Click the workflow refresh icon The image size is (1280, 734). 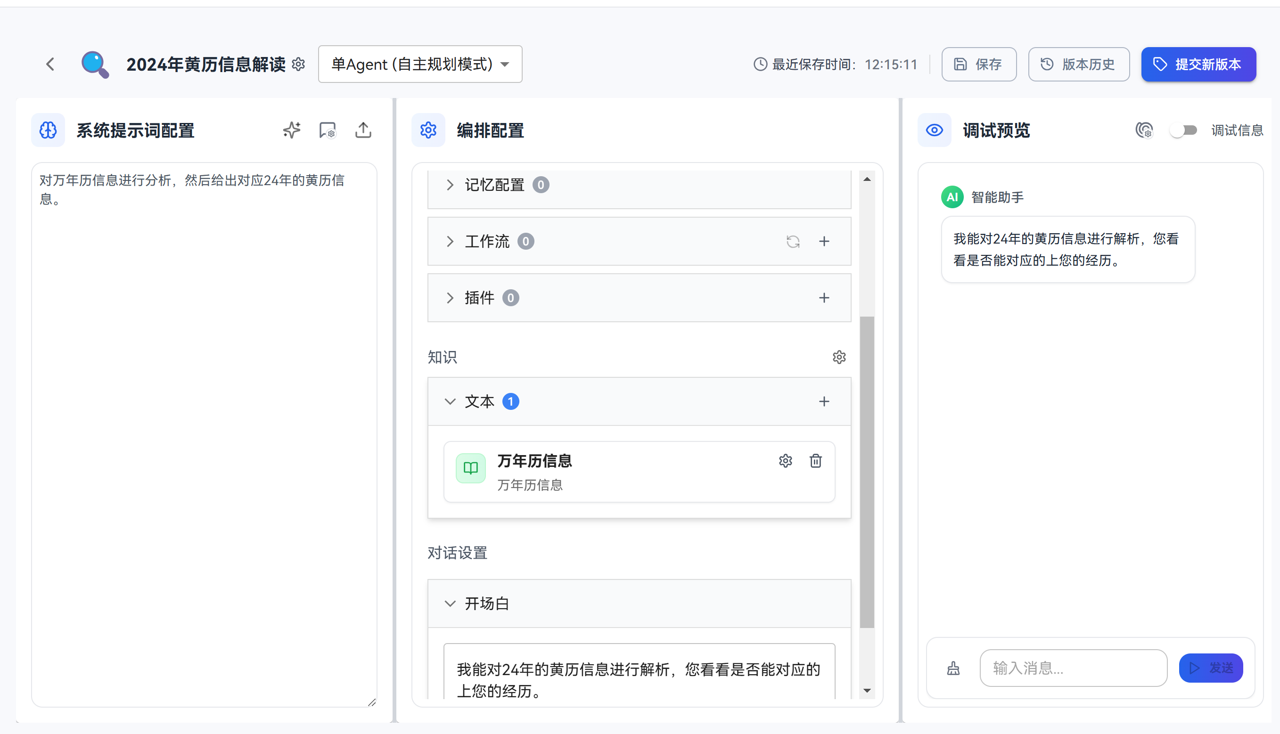pyautogui.click(x=793, y=242)
